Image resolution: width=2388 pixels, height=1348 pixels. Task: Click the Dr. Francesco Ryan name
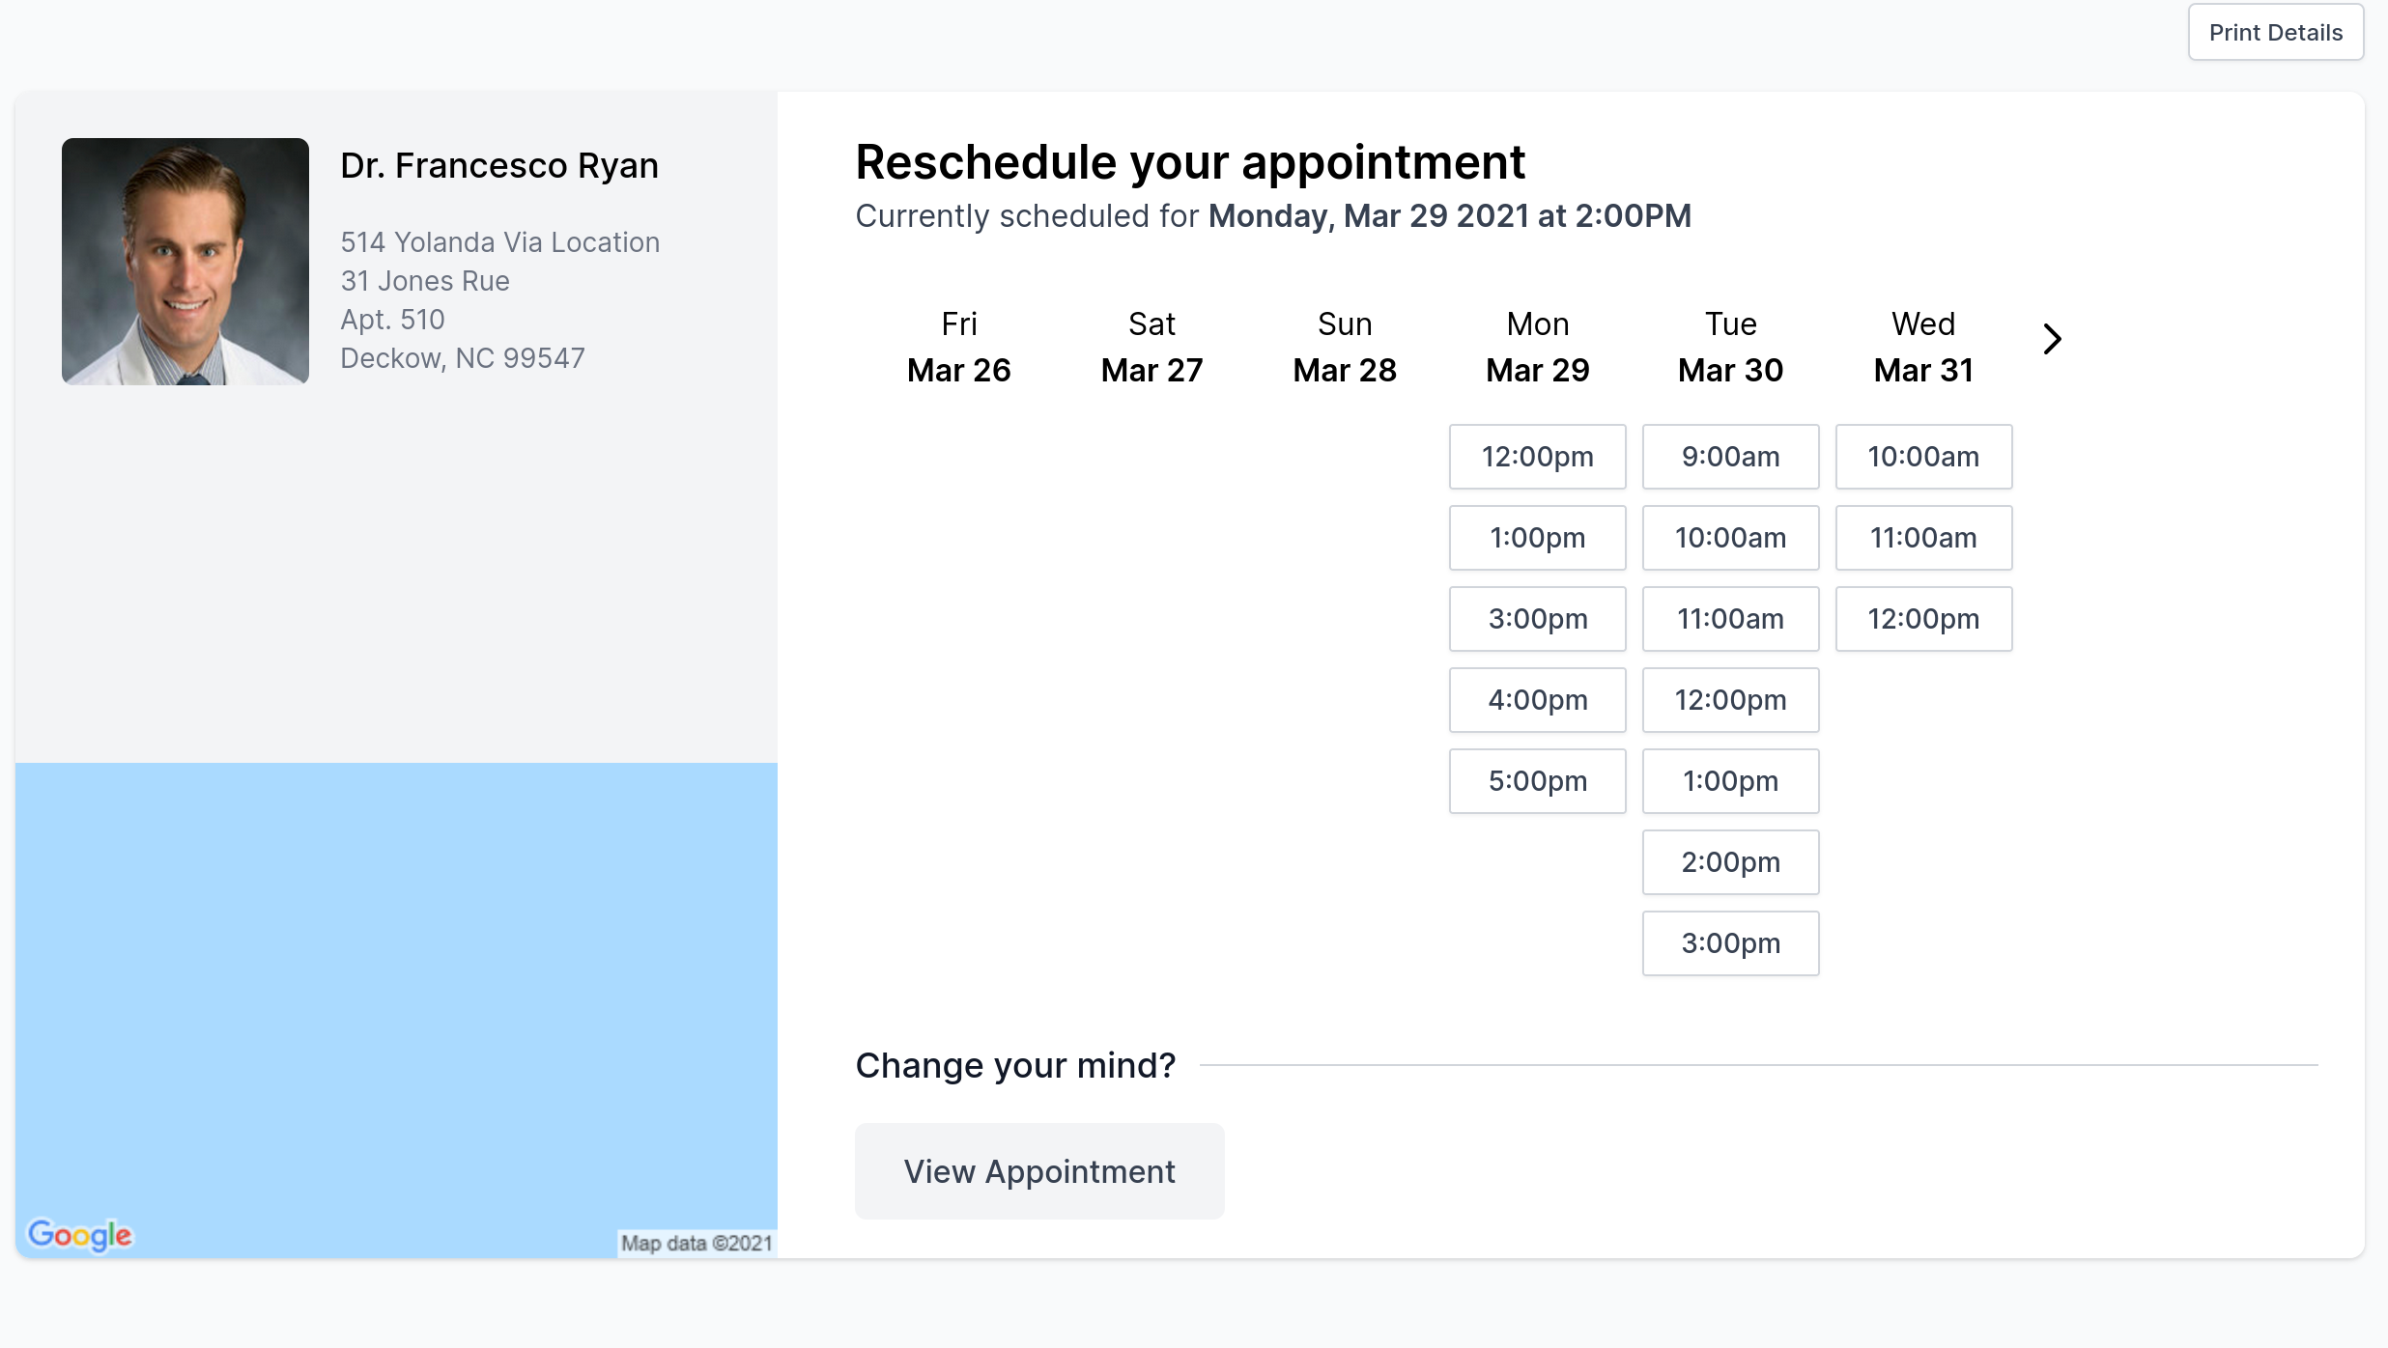[499, 166]
